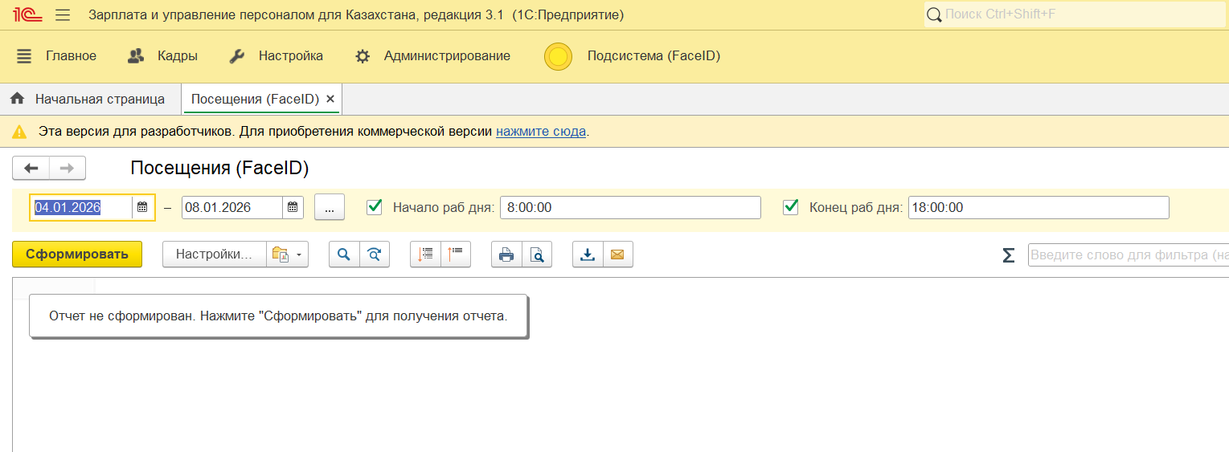Viewport: 1229px width, 452px height.
Task: Open calendar picker for start date
Action: 142,207
